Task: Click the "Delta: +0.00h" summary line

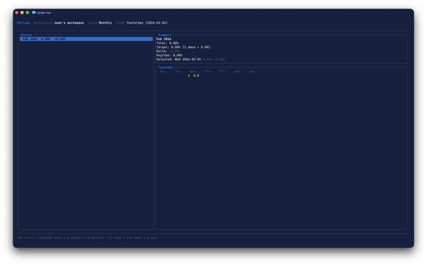Action: (168, 51)
